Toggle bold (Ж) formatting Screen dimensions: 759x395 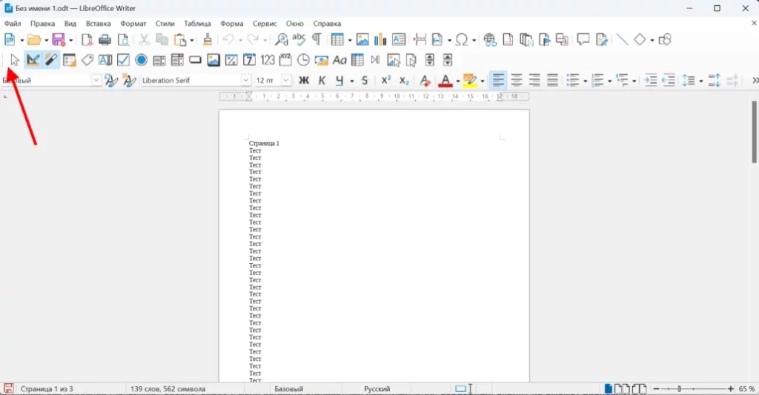point(303,80)
